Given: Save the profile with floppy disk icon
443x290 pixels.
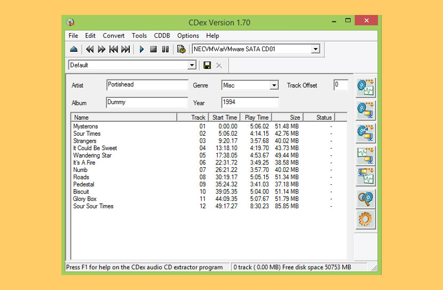Looking at the screenshot, I should pos(207,65).
